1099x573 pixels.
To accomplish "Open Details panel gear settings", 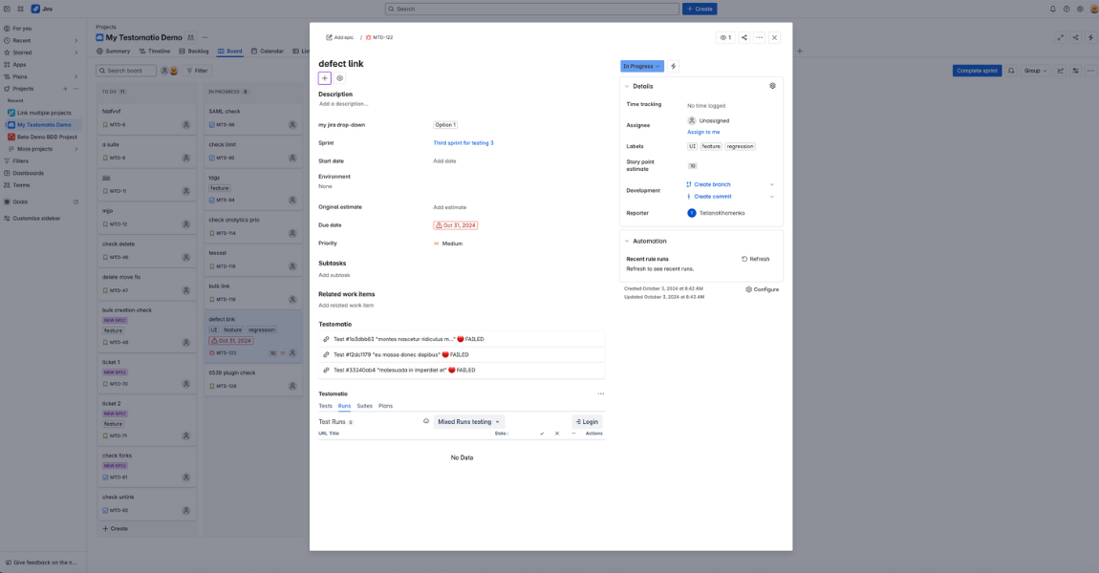I will pos(772,86).
